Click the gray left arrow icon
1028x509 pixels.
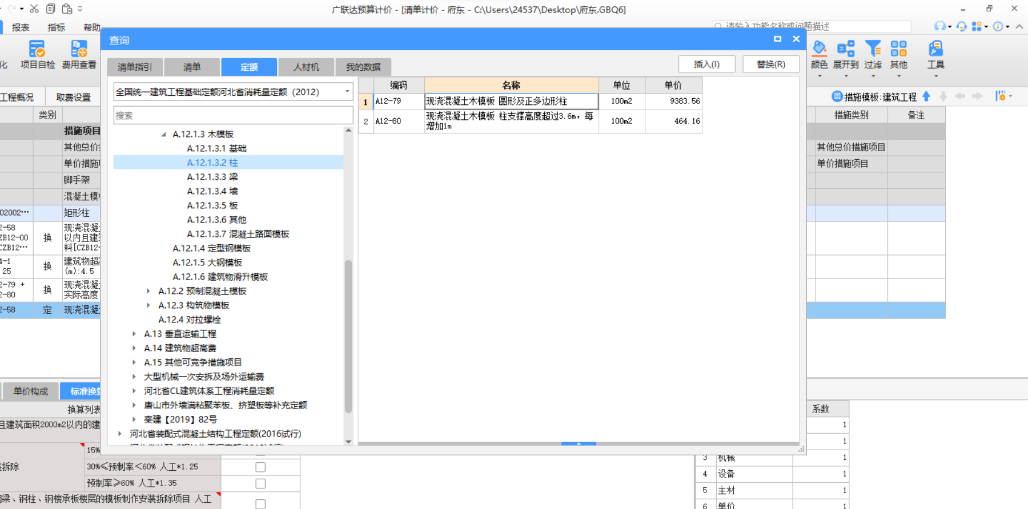coord(960,96)
